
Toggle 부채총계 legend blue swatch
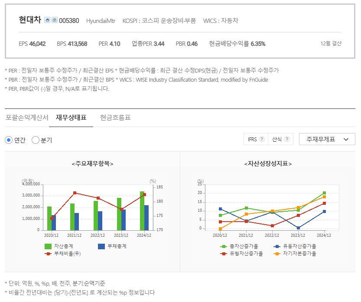coord(101,246)
